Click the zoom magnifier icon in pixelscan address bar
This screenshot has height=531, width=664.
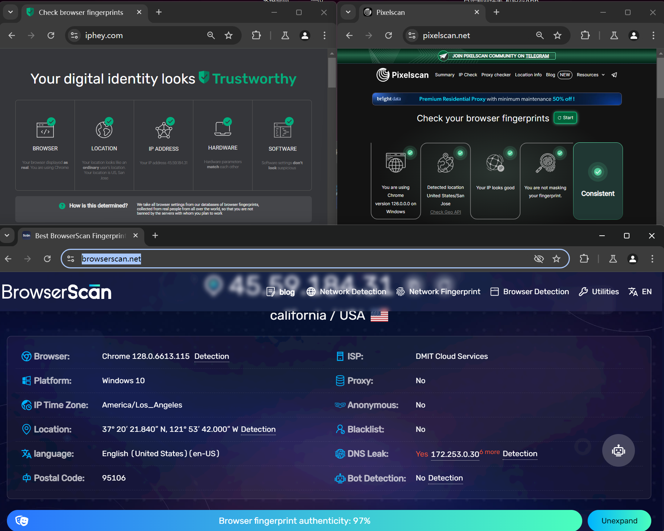pos(540,35)
